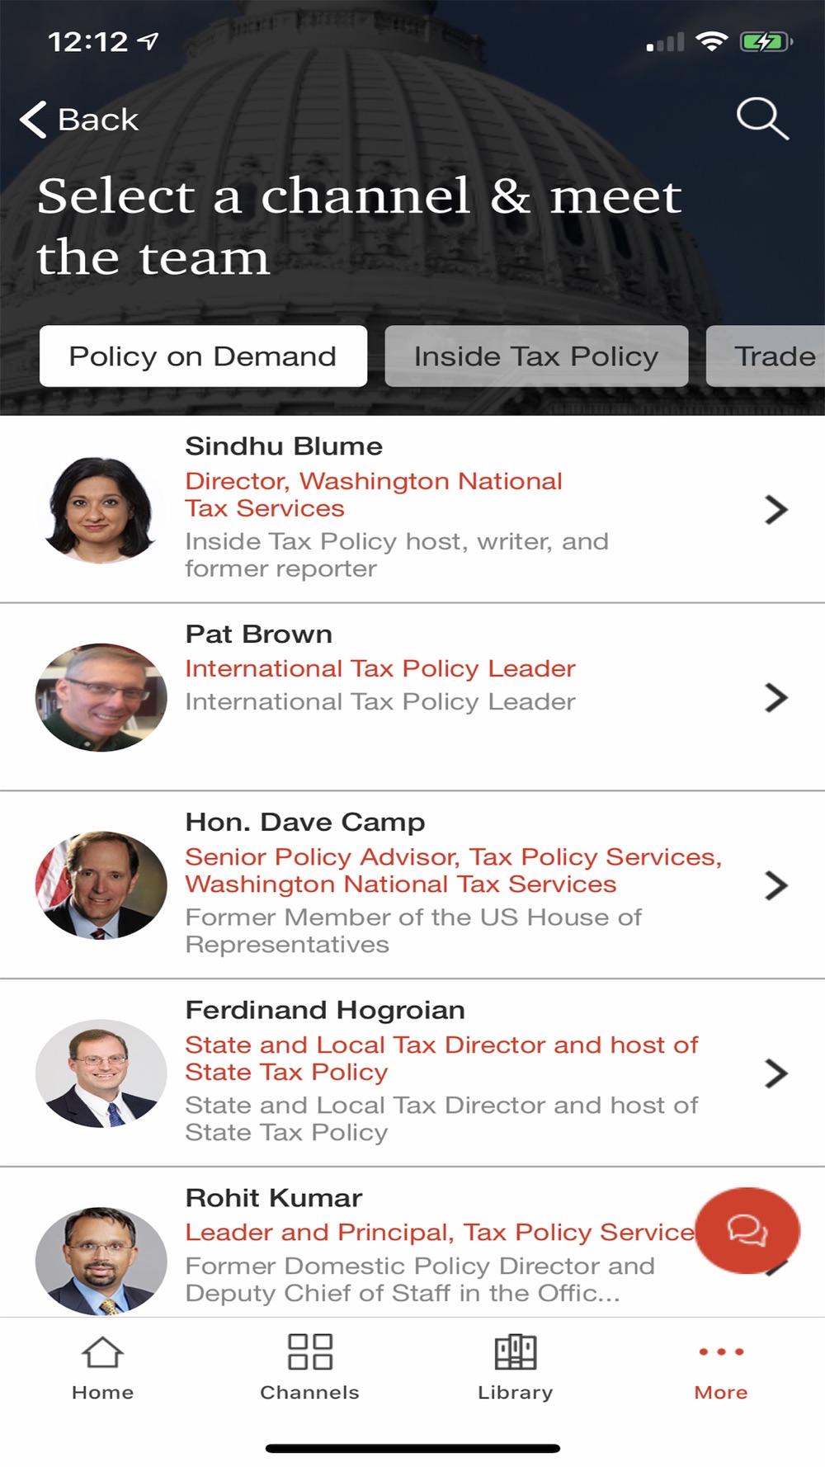This screenshot has width=825, height=1467.
Task: Go back using the Back arrow
Action: click(79, 120)
